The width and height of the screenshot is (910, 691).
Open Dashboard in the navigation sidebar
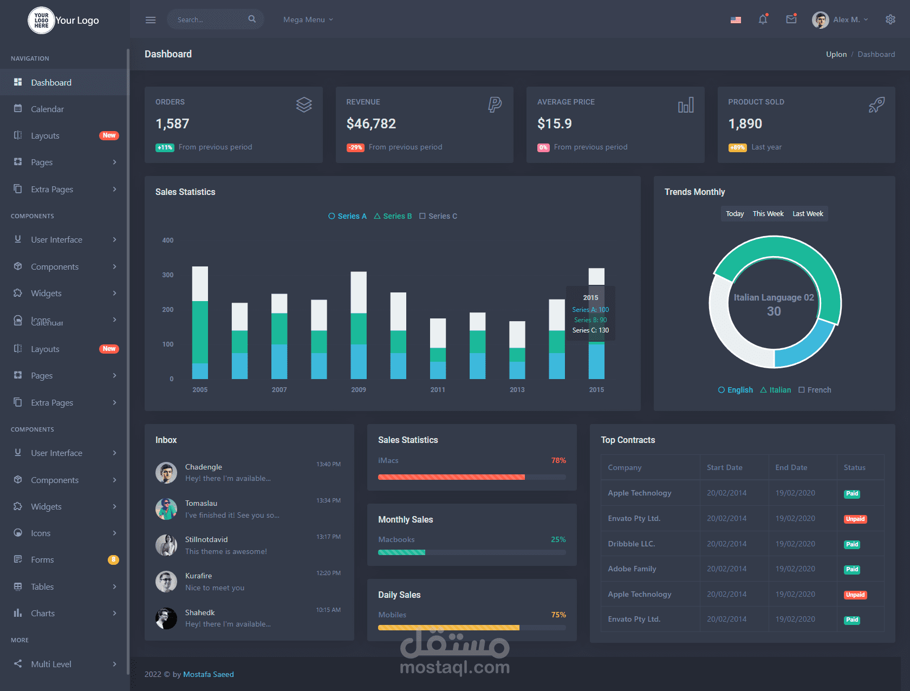pos(64,82)
